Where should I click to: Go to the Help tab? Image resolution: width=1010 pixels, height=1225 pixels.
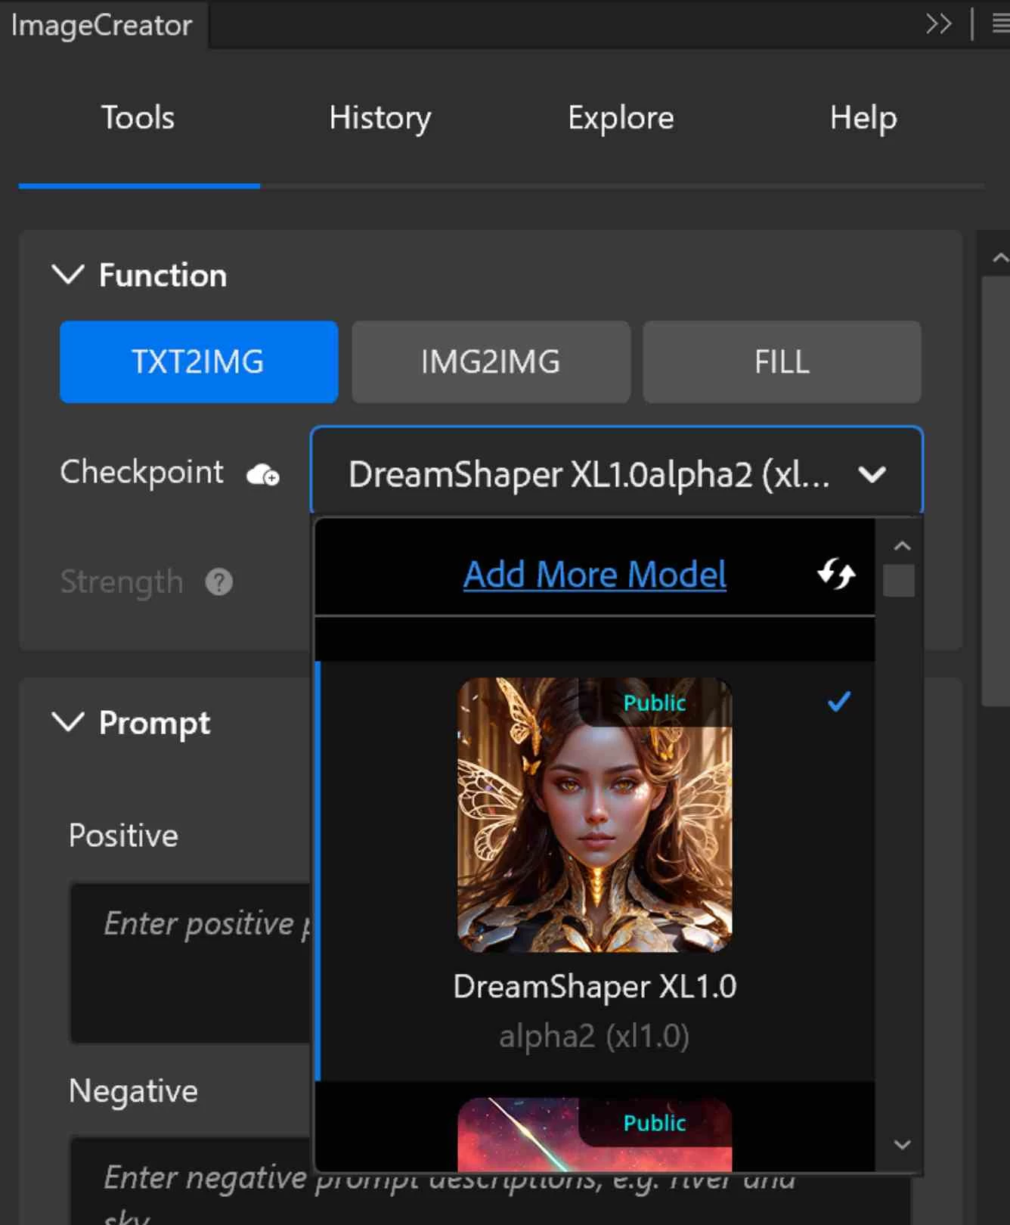(x=863, y=118)
